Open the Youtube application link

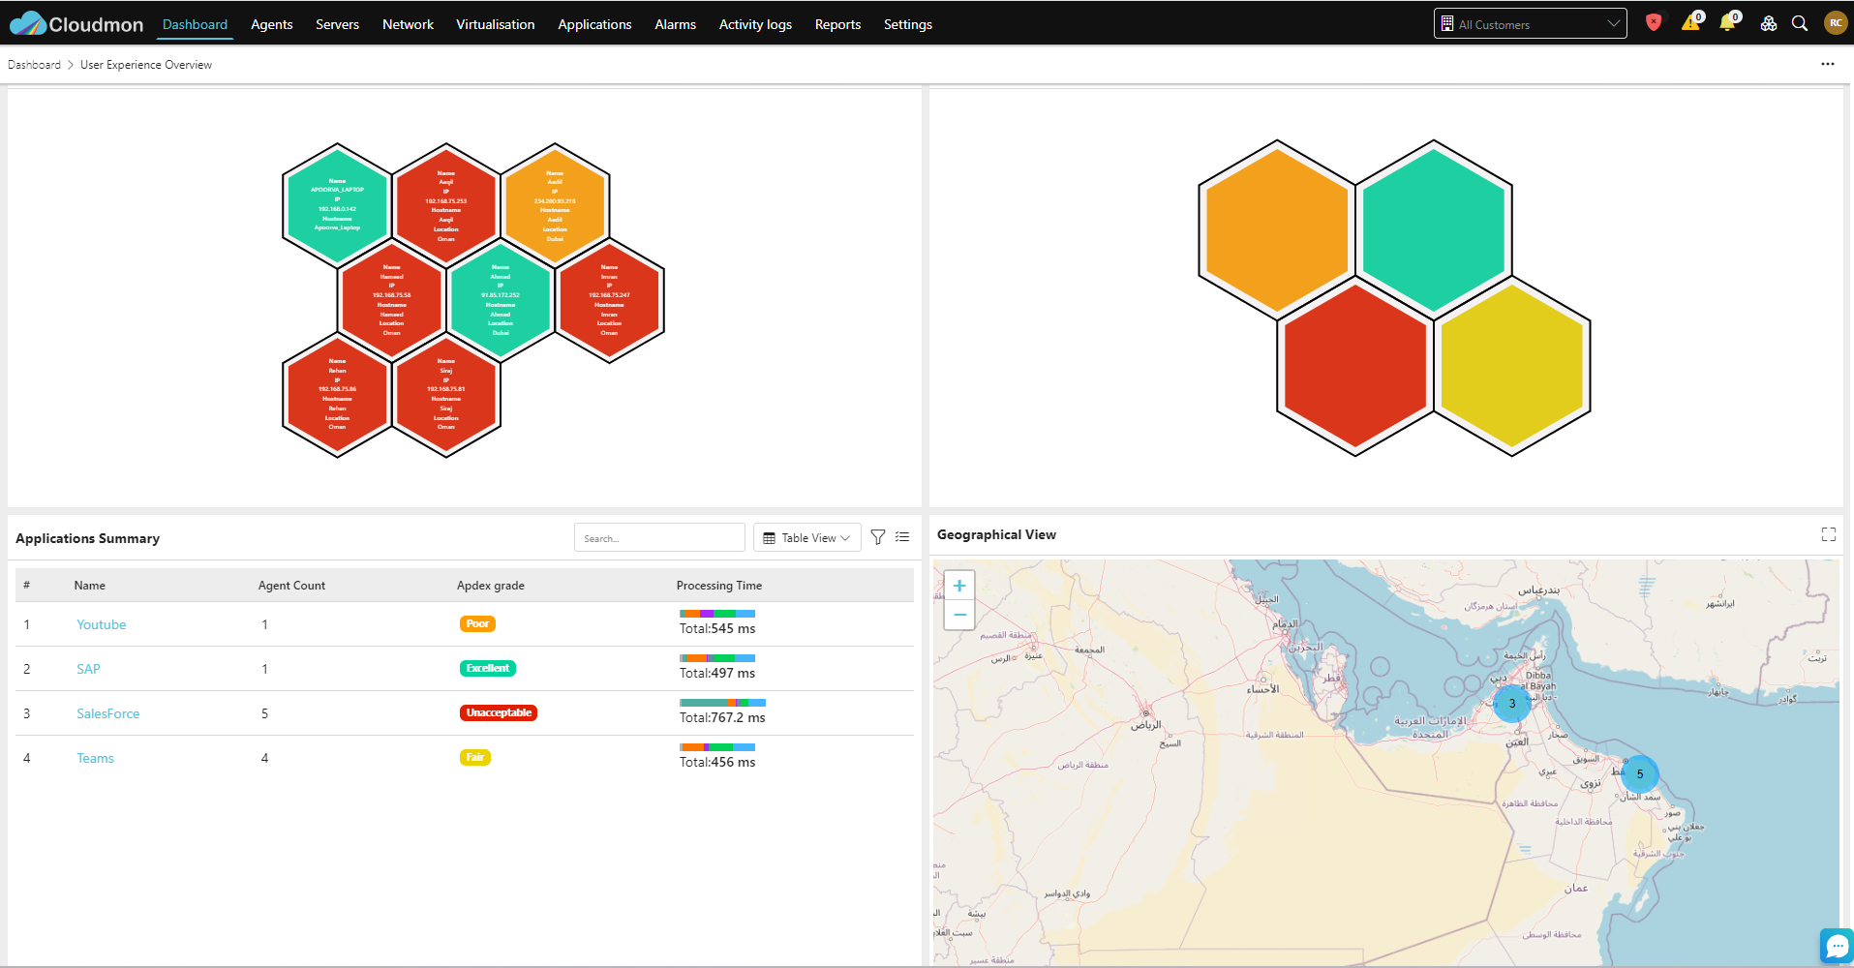tap(102, 624)
